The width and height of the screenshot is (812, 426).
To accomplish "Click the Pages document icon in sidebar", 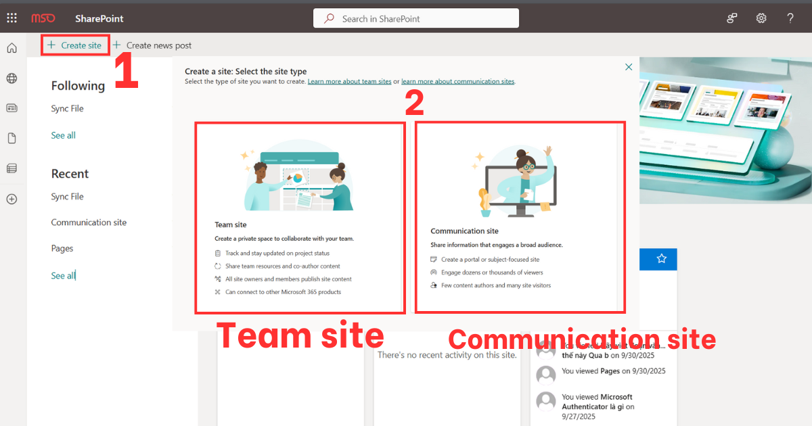I will click(12, 137).
